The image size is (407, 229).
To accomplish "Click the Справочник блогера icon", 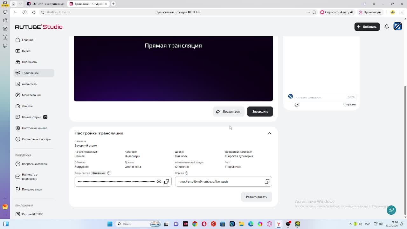I will pyautogui.click(x=18, y=139).
